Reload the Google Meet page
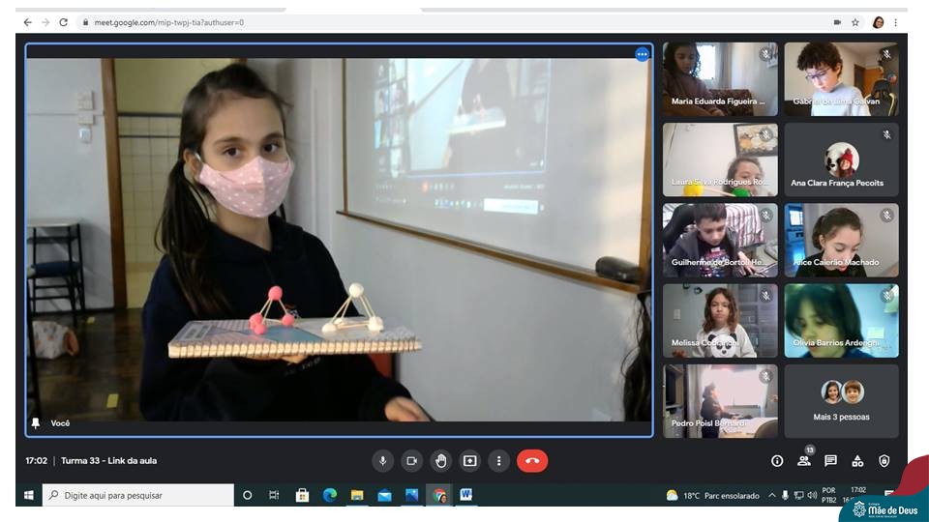 point(64,22)
